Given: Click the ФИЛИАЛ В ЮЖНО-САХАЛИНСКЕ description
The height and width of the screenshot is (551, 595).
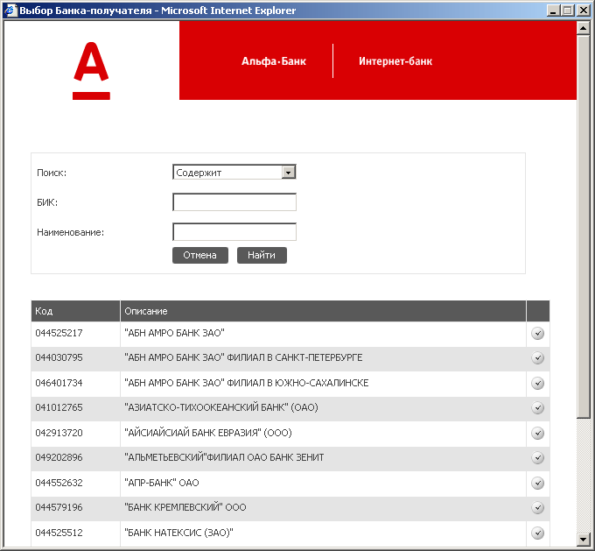Looking at the screenshot, I should tap(246, 383).
